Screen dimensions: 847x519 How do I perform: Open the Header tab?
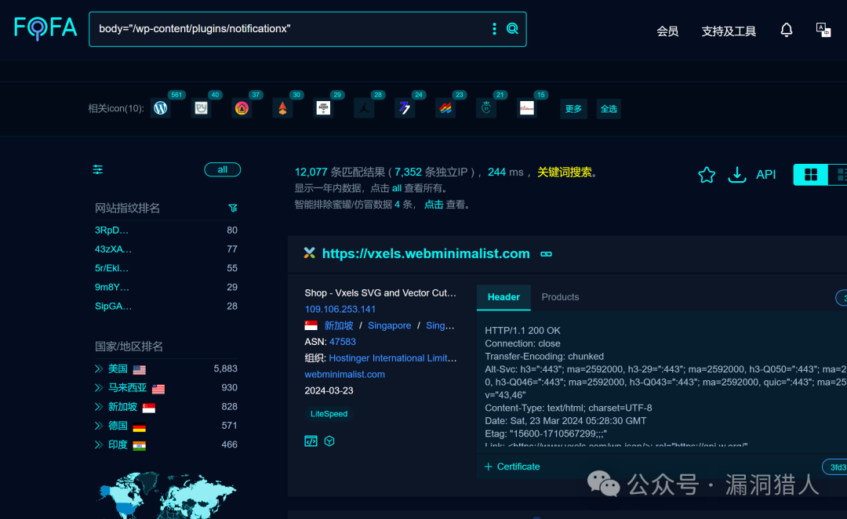pyautogui.click(x=503, y=297)
